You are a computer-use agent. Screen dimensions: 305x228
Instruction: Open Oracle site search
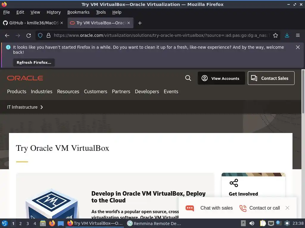pyautogui.click(x=188, y=78)
